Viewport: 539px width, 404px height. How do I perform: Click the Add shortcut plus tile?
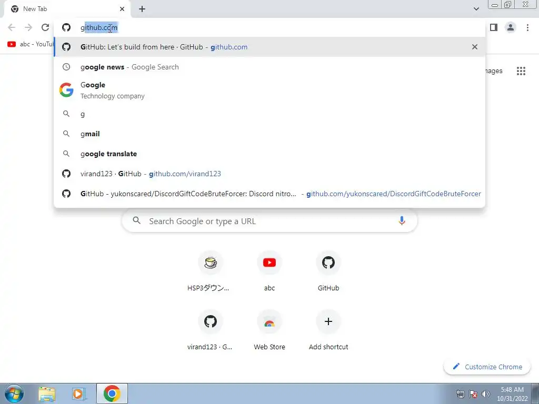click(328, 330)
